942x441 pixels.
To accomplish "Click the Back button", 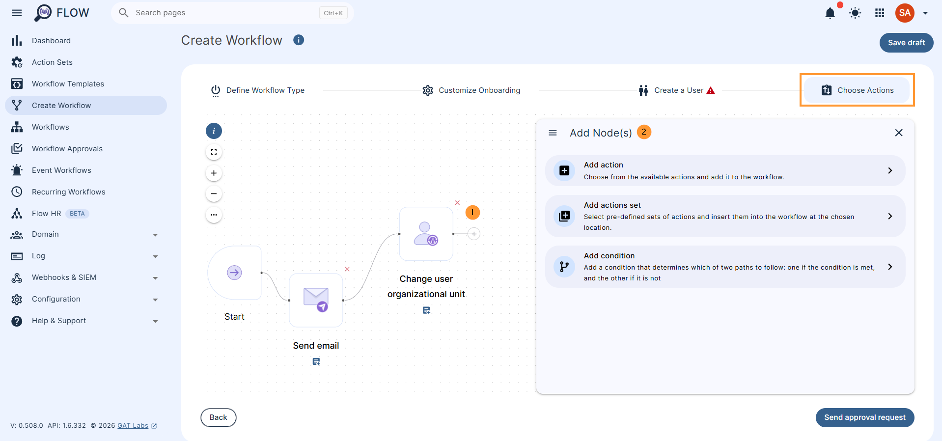I will 219,417.
